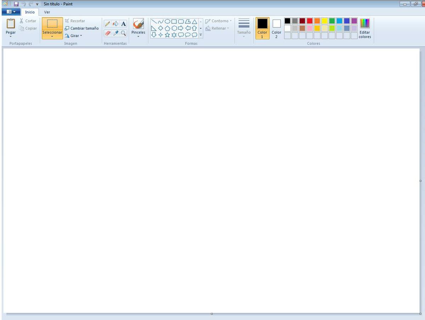Screen dimensions: 425x320
Task: Open the blue Paint file menu
Action: point(11,12)
